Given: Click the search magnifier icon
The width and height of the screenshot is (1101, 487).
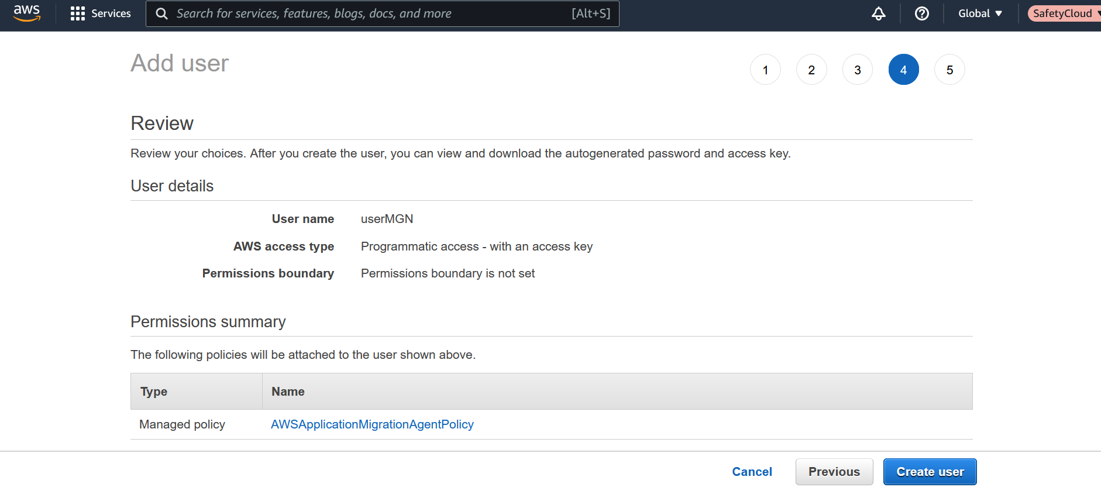Looking at the screenshot, I should pos(162,13).
